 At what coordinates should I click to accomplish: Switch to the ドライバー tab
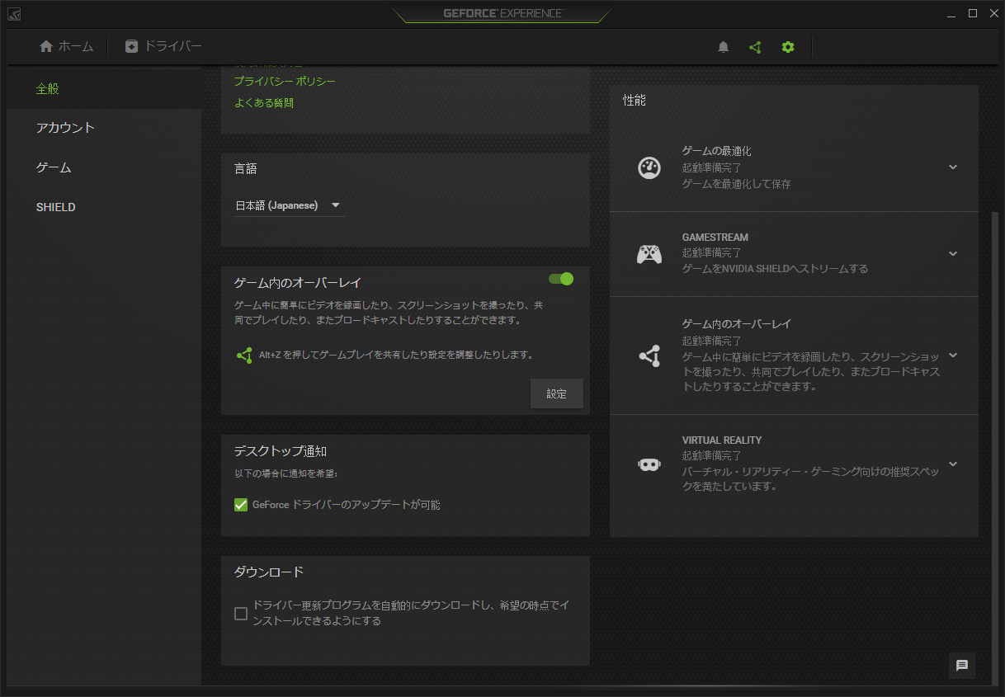163,46
